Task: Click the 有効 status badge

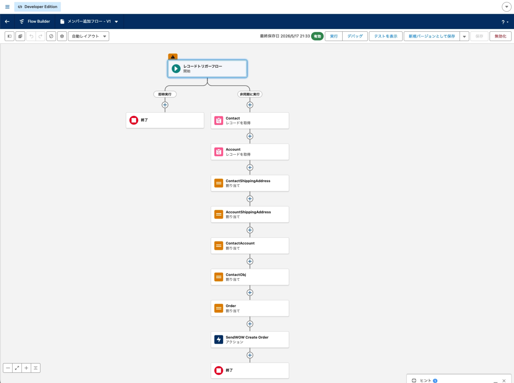Action: tap(317, 36)
